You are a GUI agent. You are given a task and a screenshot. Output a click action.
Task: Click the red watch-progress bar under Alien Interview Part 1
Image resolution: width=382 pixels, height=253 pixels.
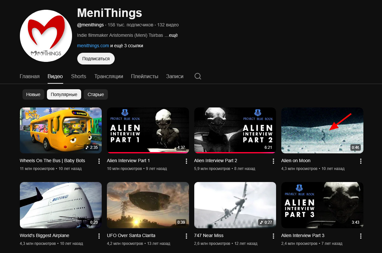148,153
